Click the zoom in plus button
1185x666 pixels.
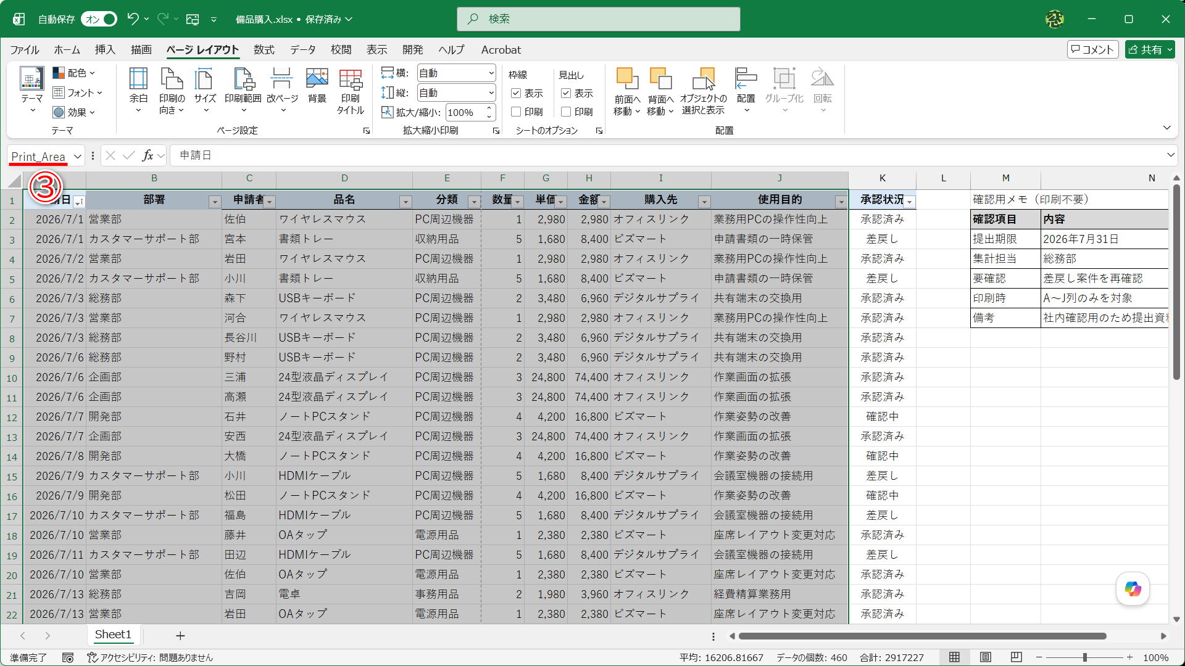1129,658
